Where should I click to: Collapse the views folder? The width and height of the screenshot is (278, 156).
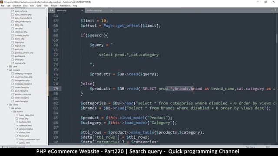click(x=8, y=105)
